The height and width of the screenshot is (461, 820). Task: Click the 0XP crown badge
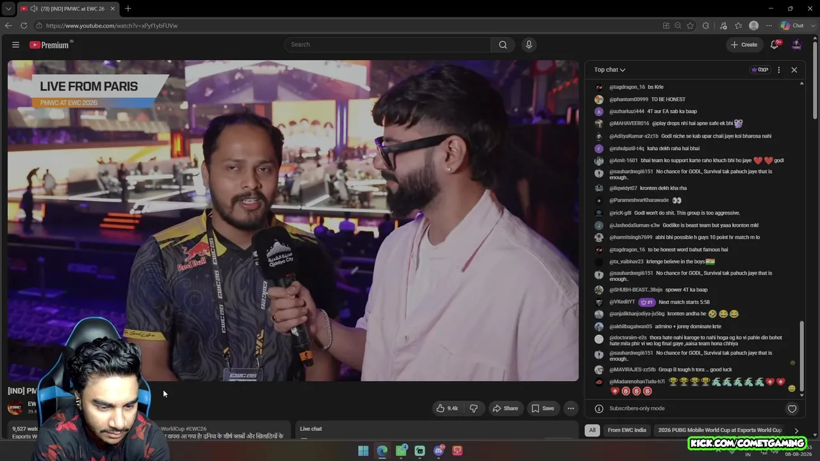click(x=760, y=70)
